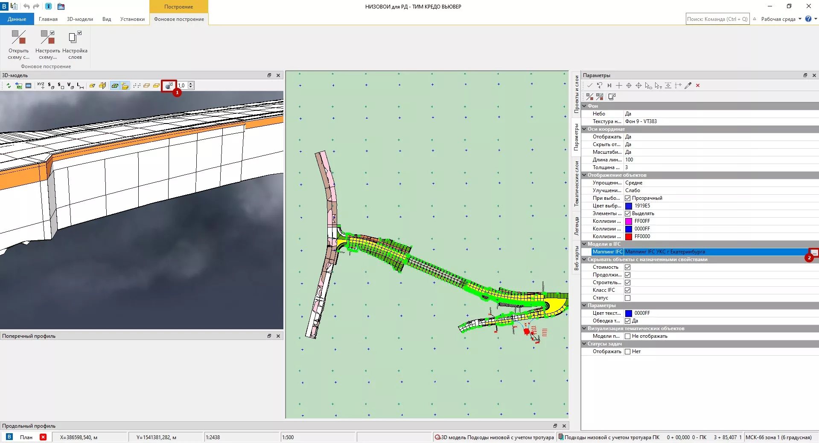Click the refresh 3D model icon
Image resolution: width=819 pixels, height=443 pixels.
tap(9, 86)
